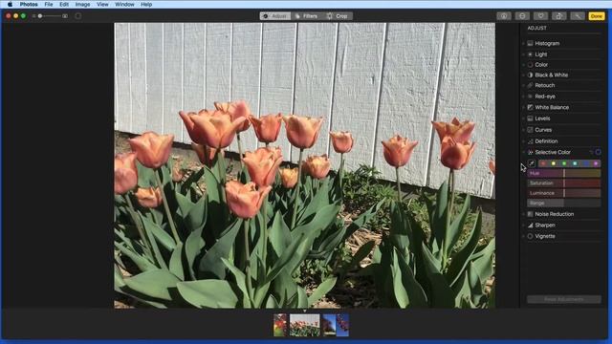This screenshot has width=612, height=344.
Task: Open the Edit menu
Action: pos(64,4)
